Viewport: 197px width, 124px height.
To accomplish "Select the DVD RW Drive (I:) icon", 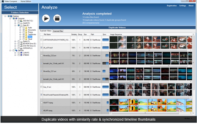I will pos(21,46).
